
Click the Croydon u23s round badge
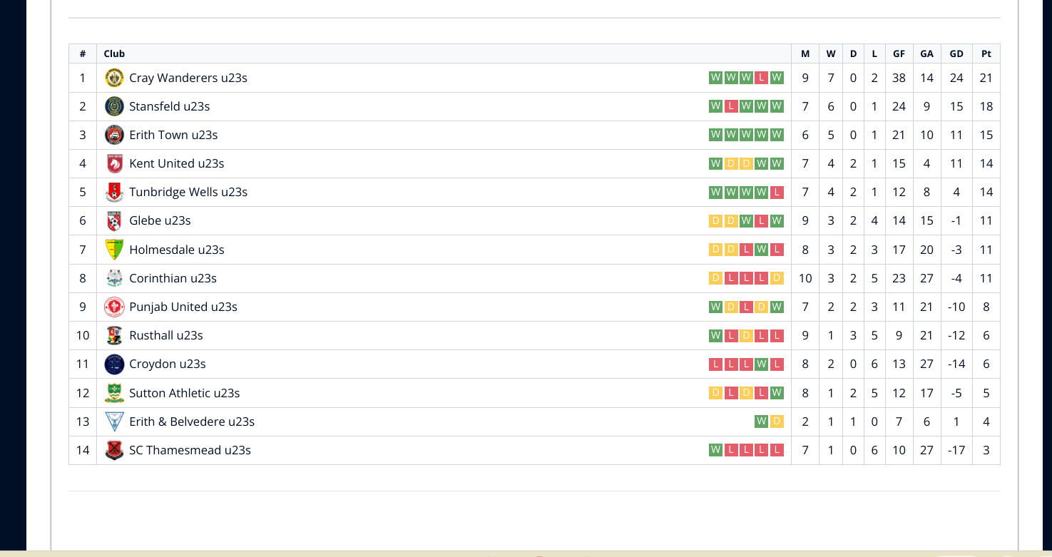tap(114, 364)
